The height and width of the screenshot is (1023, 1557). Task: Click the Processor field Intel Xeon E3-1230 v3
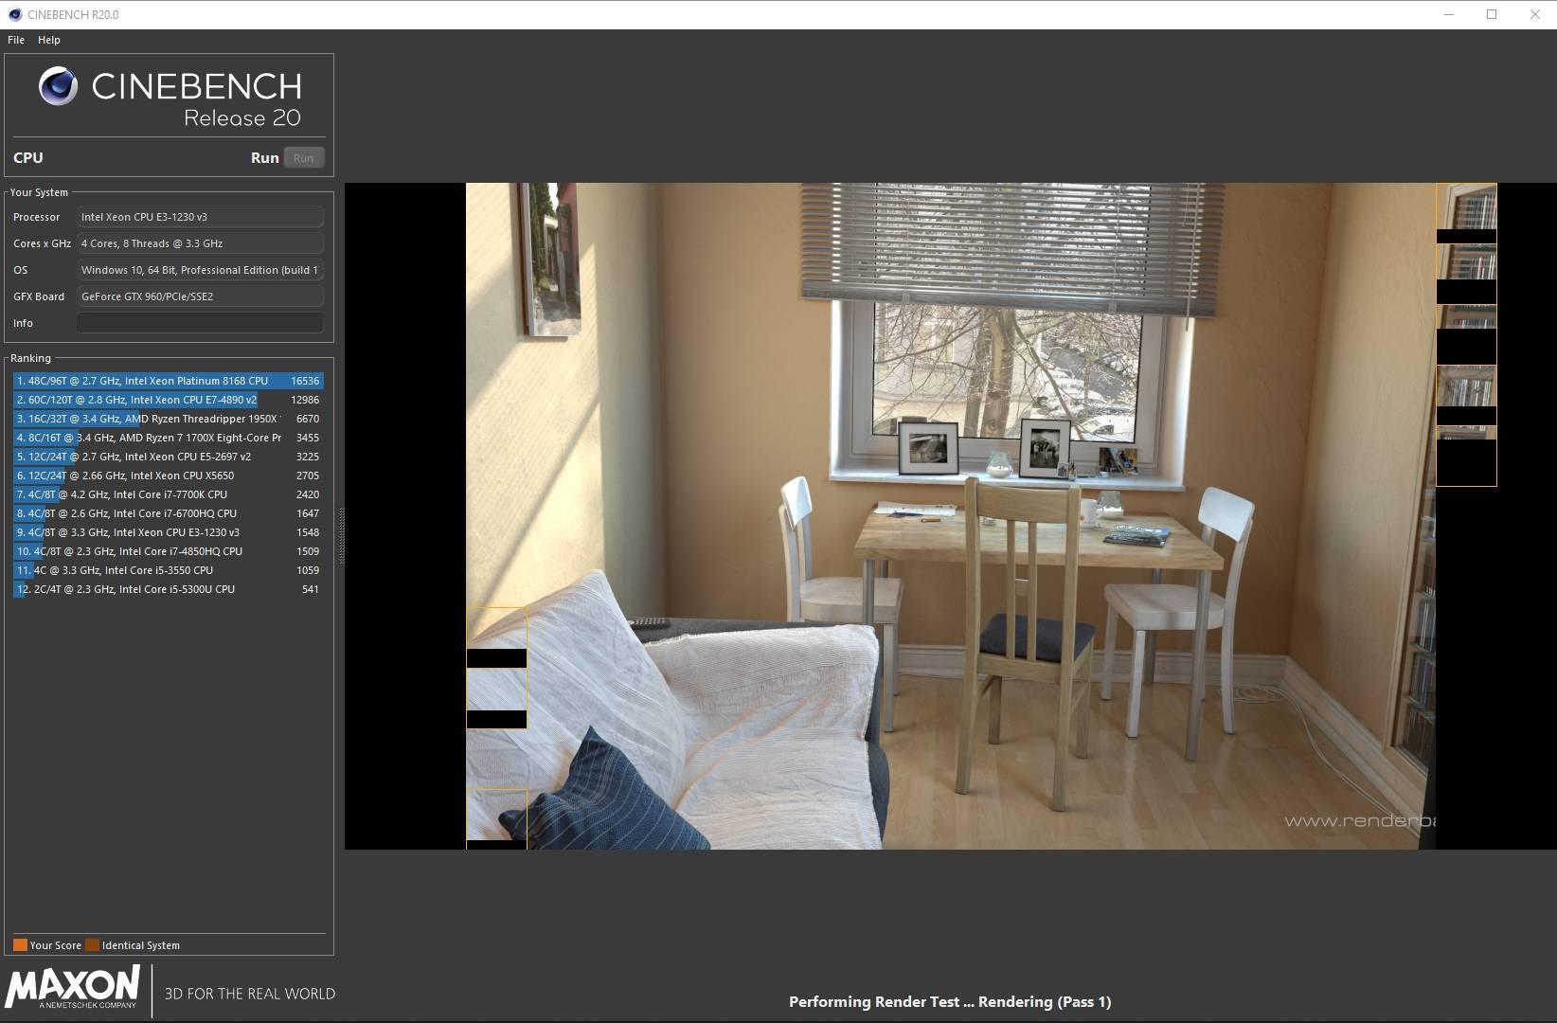(x=200, y=217)
